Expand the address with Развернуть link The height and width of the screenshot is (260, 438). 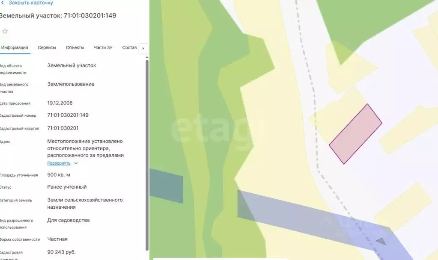(x=59, y=163)
